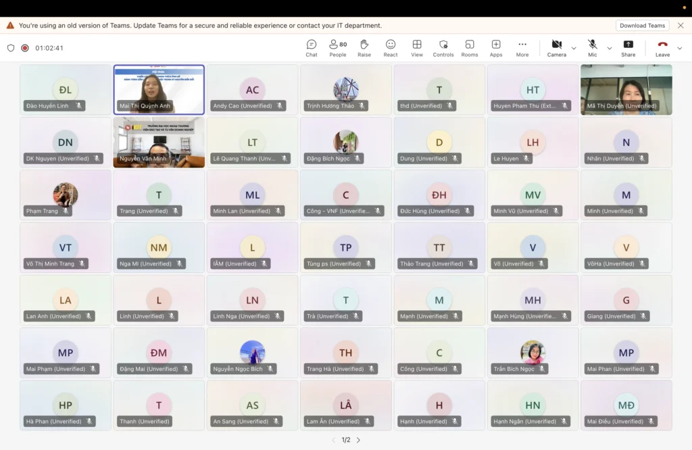Open the Rooms breakout panel
The width and height of the screenshot is (692, 450).
(470, 48)
